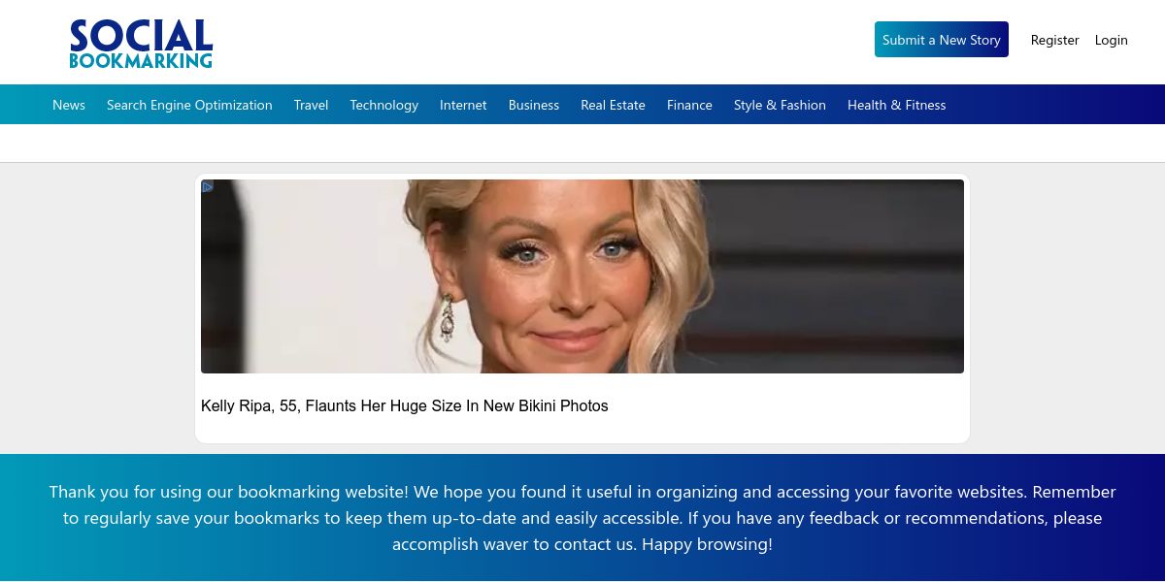Open the Real Estate category
This screenshot has width=1165, height=582.
point(613,105)
